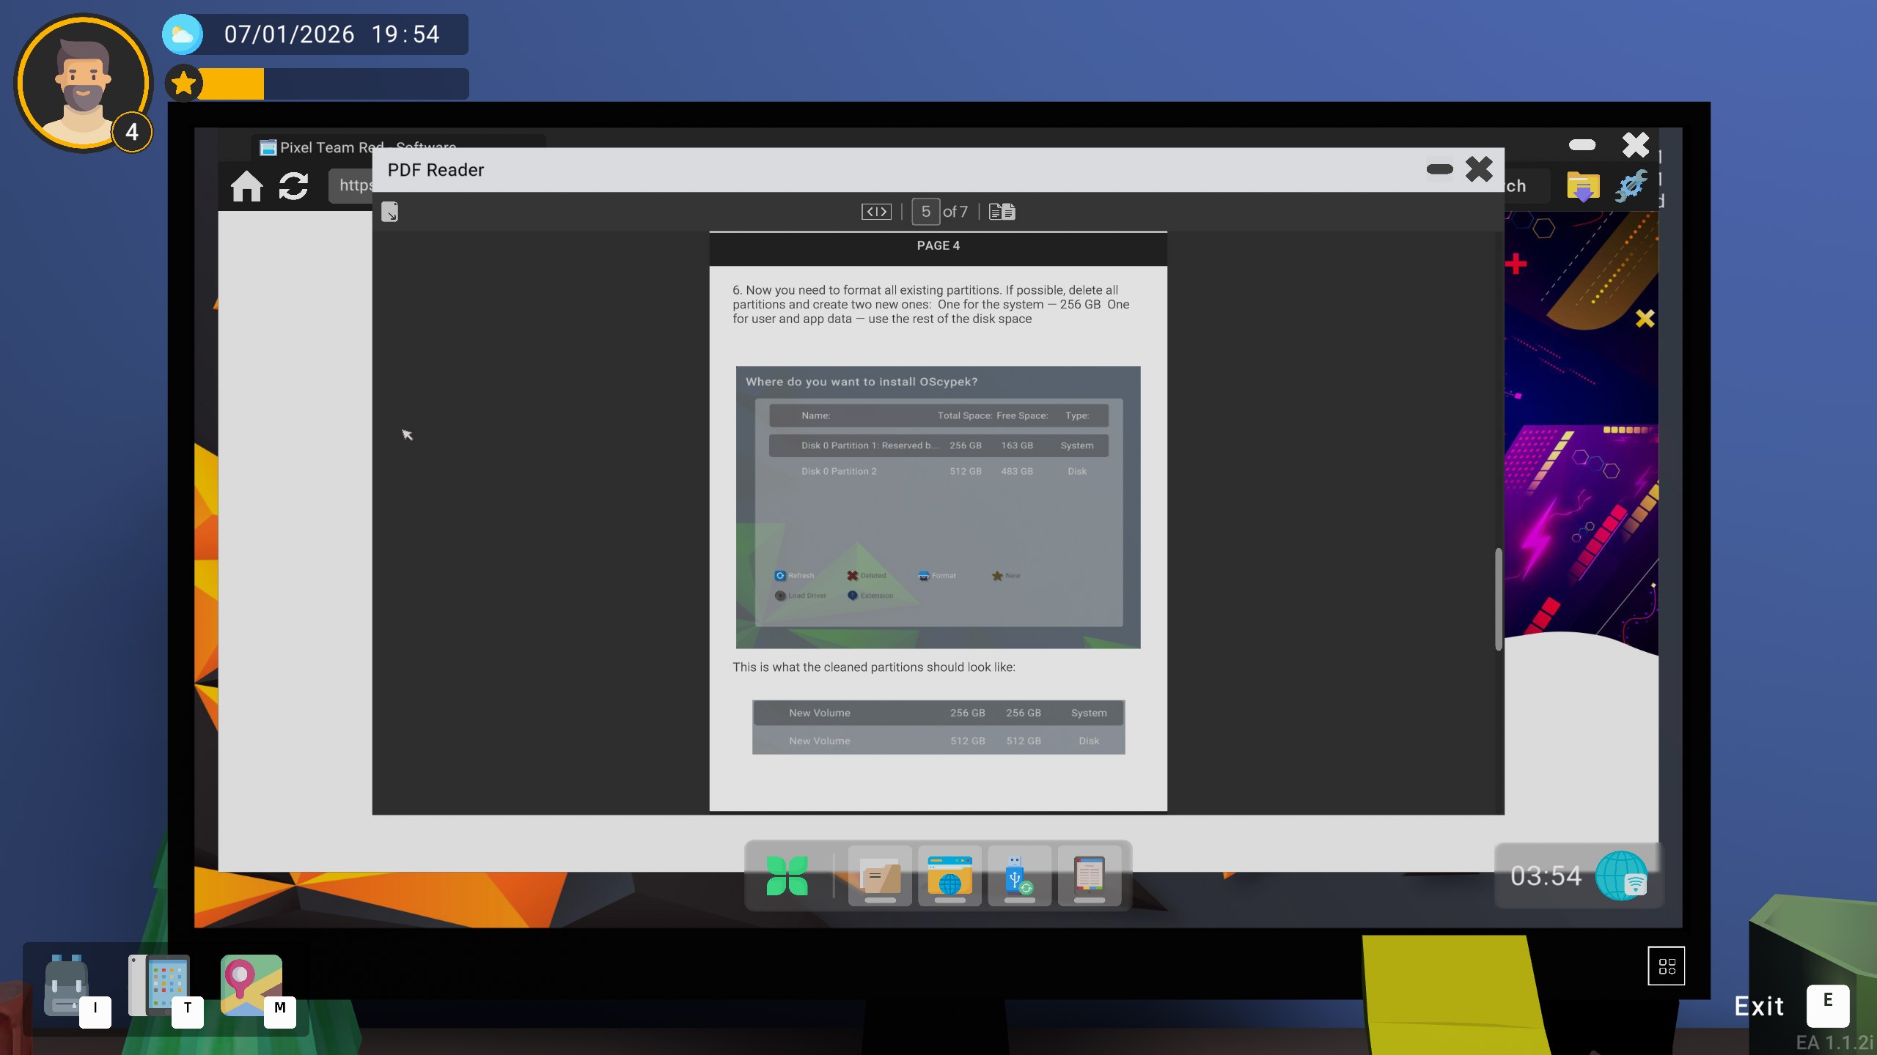The image size is (1877, 1055).
Task: Click the PDF fit-width icon
Action: [x=876, y=212]
